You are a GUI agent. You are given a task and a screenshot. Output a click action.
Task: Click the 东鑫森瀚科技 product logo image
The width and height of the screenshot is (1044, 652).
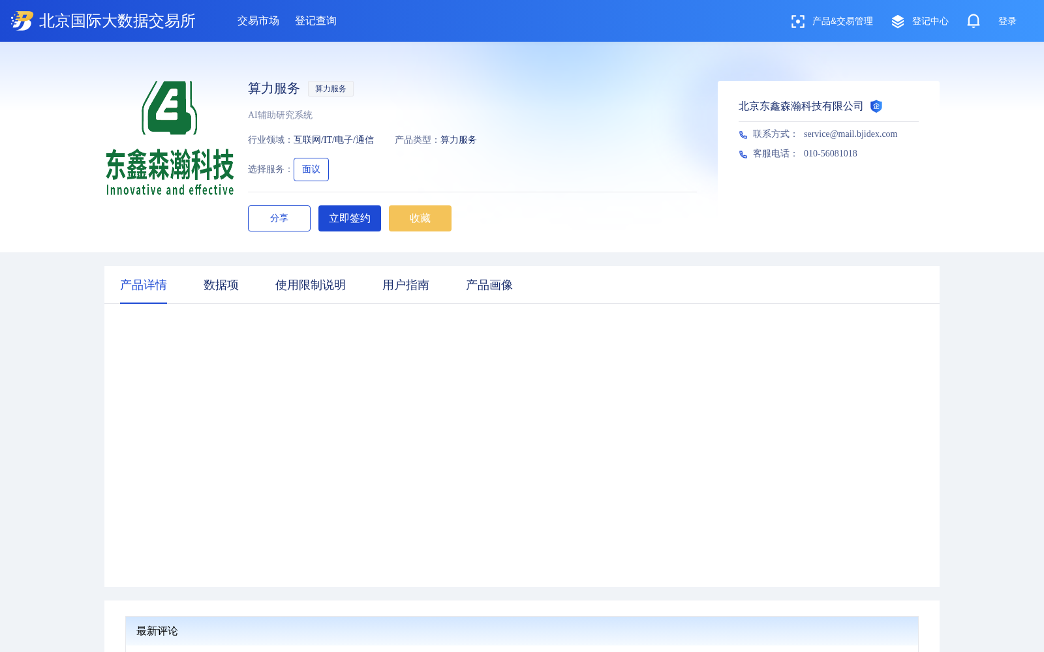170,138
